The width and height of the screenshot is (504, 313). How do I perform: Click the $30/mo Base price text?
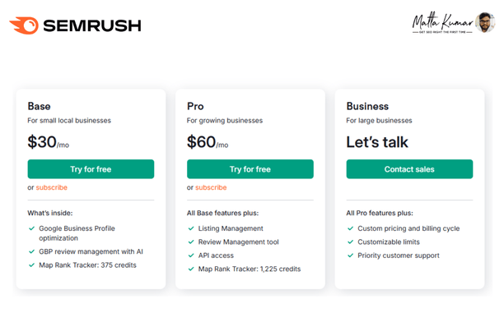coord(49,142)
